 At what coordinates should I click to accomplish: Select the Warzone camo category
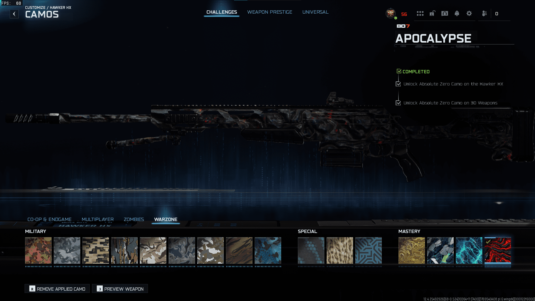[x=166, y=219]
